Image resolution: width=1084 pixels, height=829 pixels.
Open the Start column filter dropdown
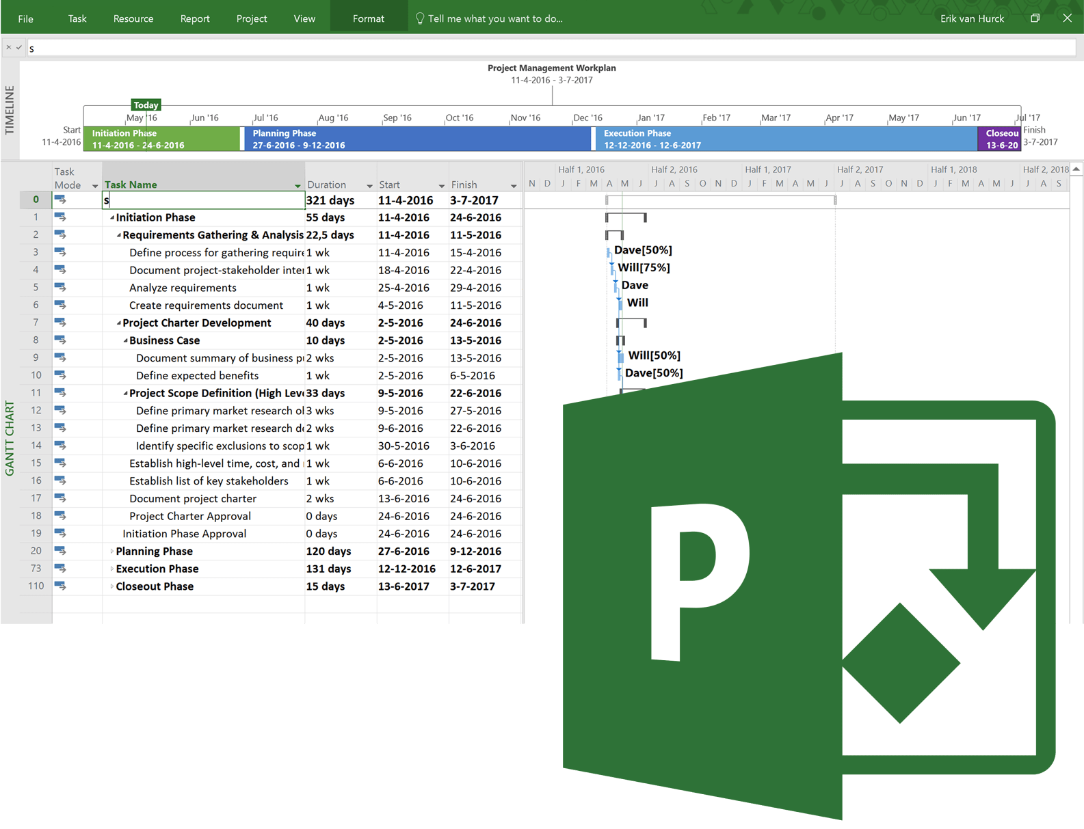click(441, 186)
